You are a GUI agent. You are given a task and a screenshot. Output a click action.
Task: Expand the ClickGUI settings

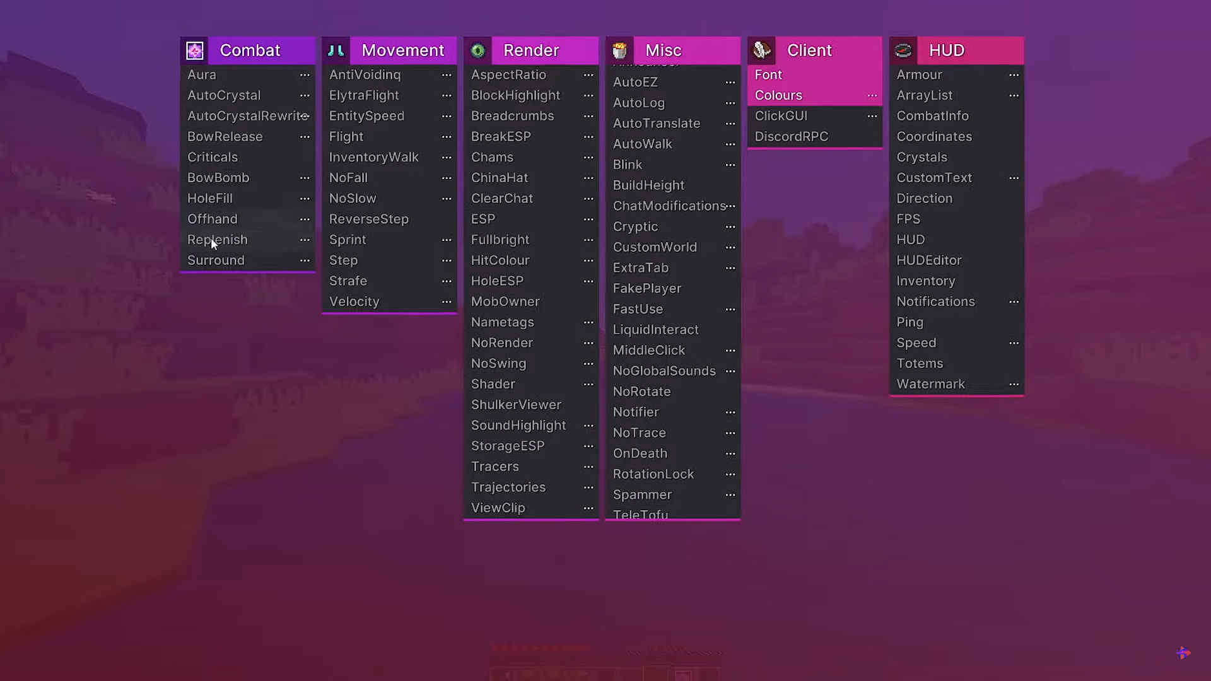[872, 116]
